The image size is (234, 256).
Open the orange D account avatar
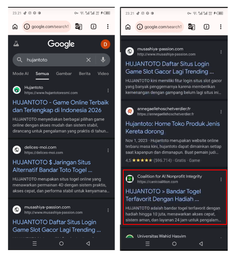(105, 44)
